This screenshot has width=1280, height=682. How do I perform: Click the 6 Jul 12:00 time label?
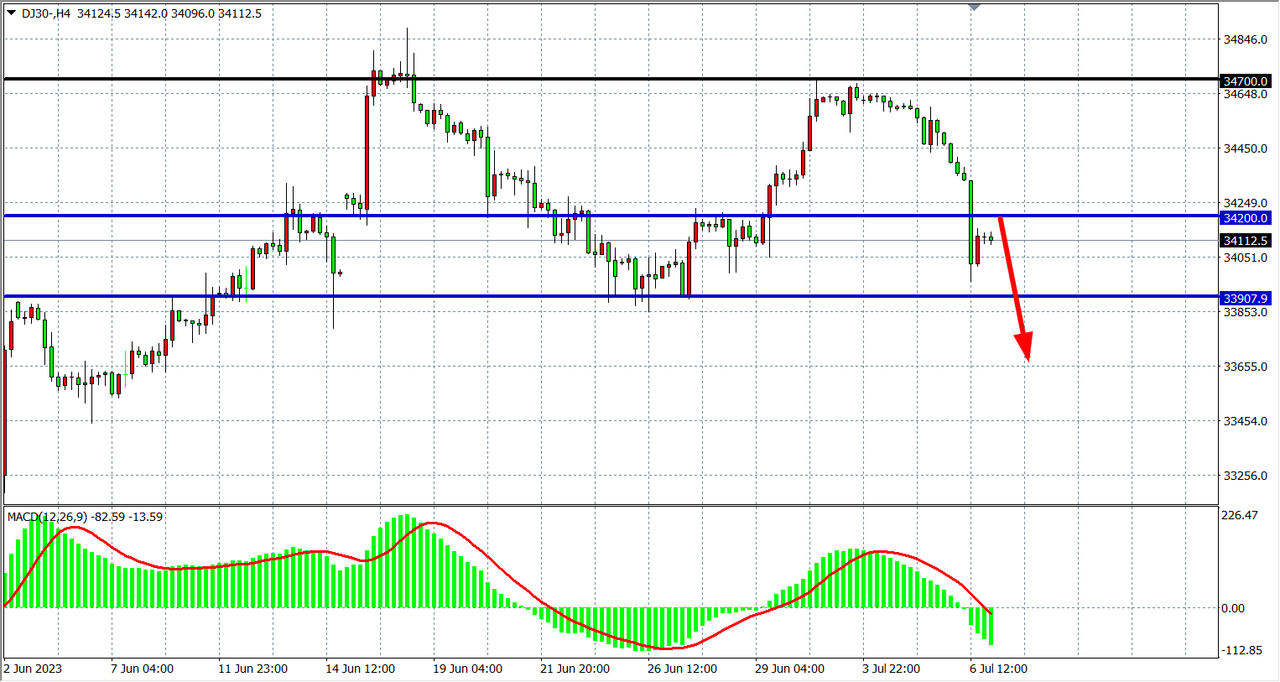click(x=998, y=669)
